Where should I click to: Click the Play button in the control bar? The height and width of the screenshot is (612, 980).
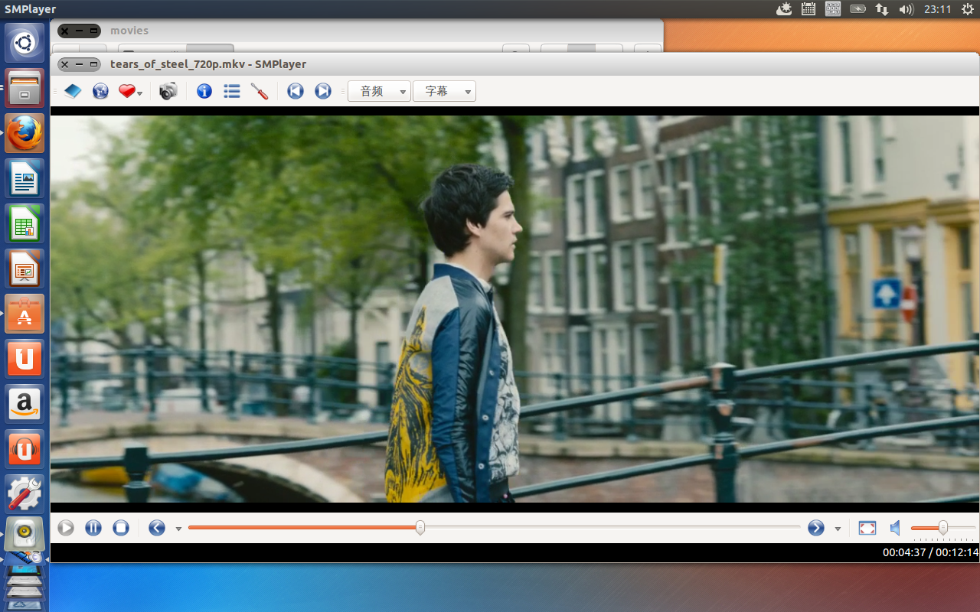tap(66, 528)
